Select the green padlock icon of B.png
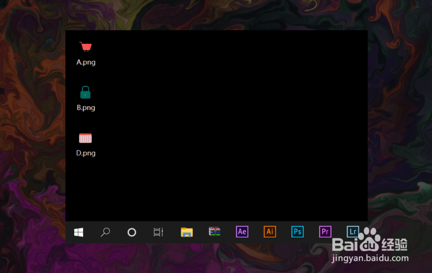Screen dimensions: 432x273 coord(86,92)
